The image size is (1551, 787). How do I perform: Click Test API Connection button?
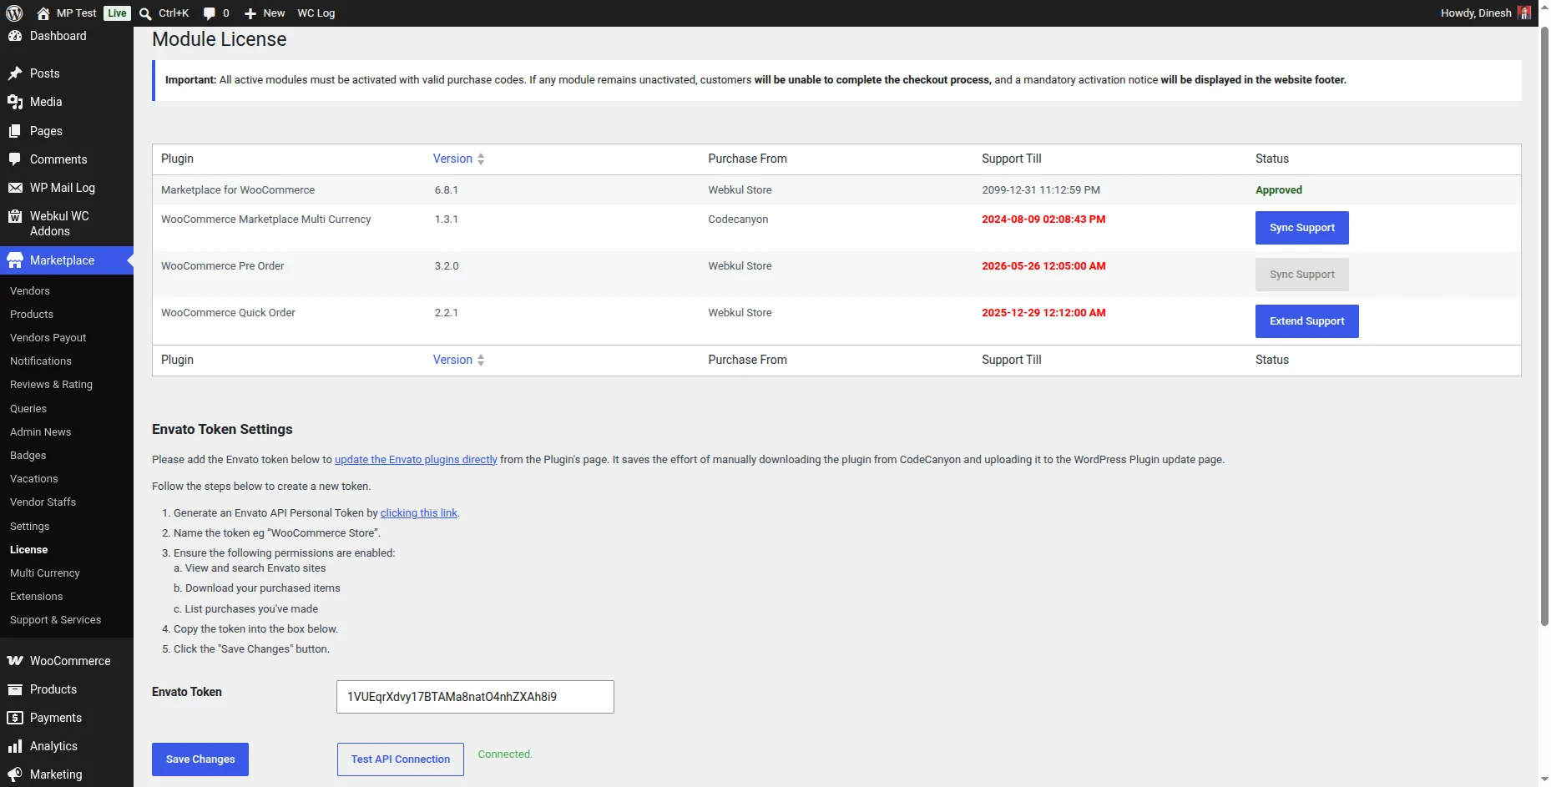(401, 759)
